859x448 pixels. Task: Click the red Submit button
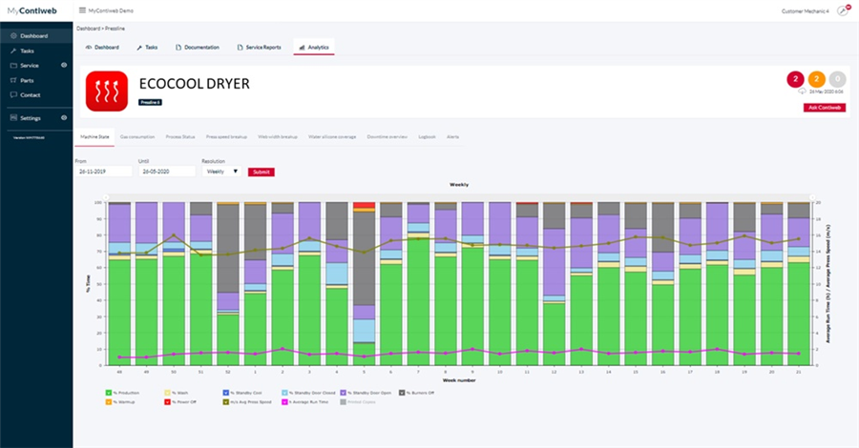(x=262, y=172)
